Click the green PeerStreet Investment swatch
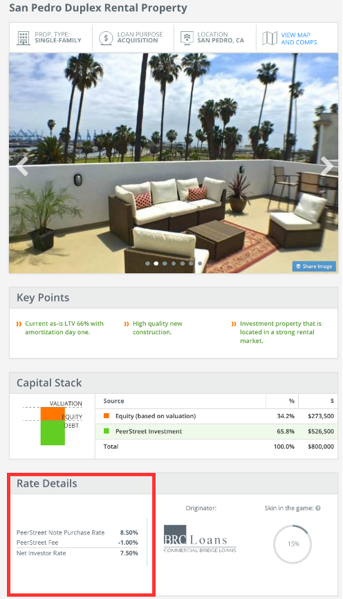Image resolution: width=343 pixels, height=599 pixels. [x=106, y=431]
